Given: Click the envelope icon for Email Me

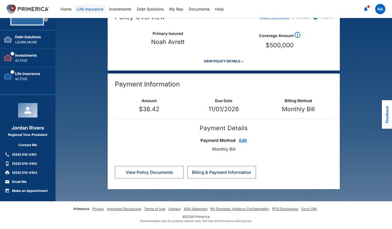Looking at the screenshot, I should click(x=7, y=182).
